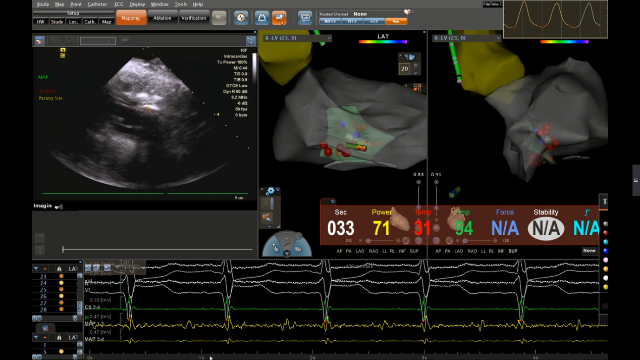
Task: Switch to the Ablation mode button
Action: (x=162, y=18)
